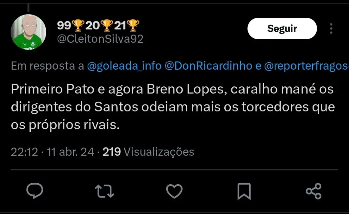Visit the @DonRicardinho profile mention

click(x=208, y=66)
